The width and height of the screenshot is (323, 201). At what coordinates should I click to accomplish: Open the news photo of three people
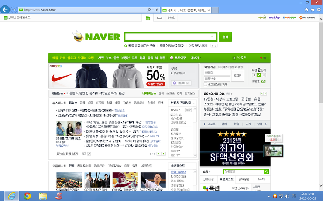pyautogui.click(x=69, y=128)
